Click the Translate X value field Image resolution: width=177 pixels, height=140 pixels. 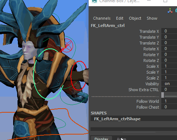click(x=169, y=31)
